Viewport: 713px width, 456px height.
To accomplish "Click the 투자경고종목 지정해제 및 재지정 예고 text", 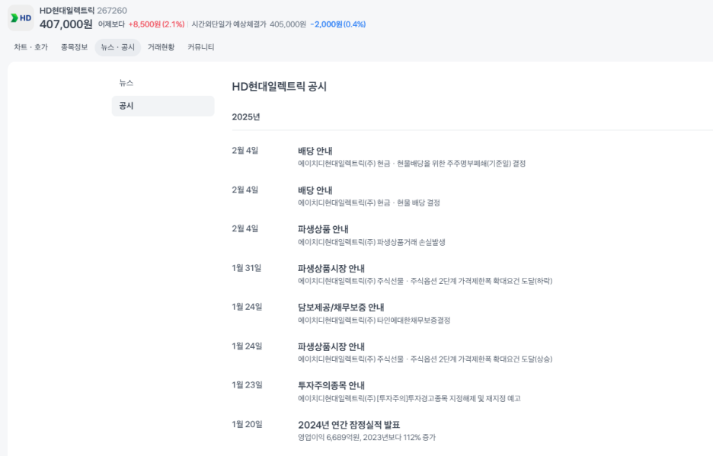I will [409, 399].
